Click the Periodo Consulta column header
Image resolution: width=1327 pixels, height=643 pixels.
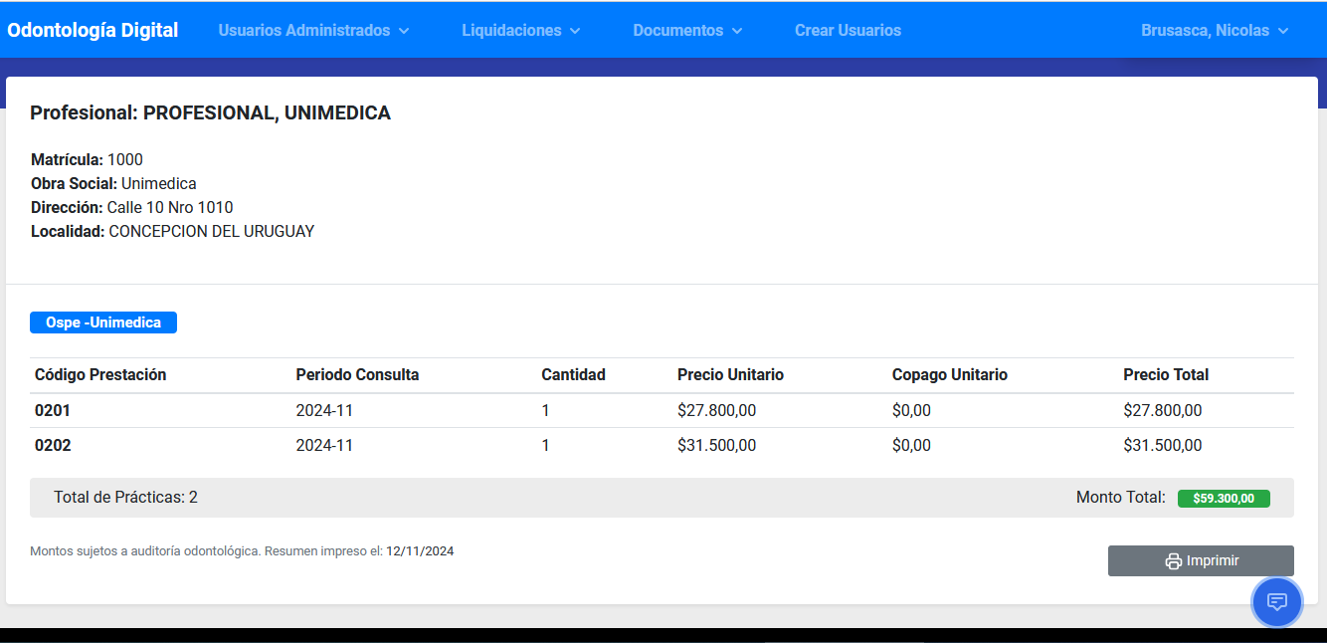(357, 375)
